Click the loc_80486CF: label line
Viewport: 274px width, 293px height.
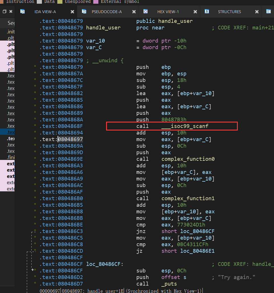click(105, 264)
